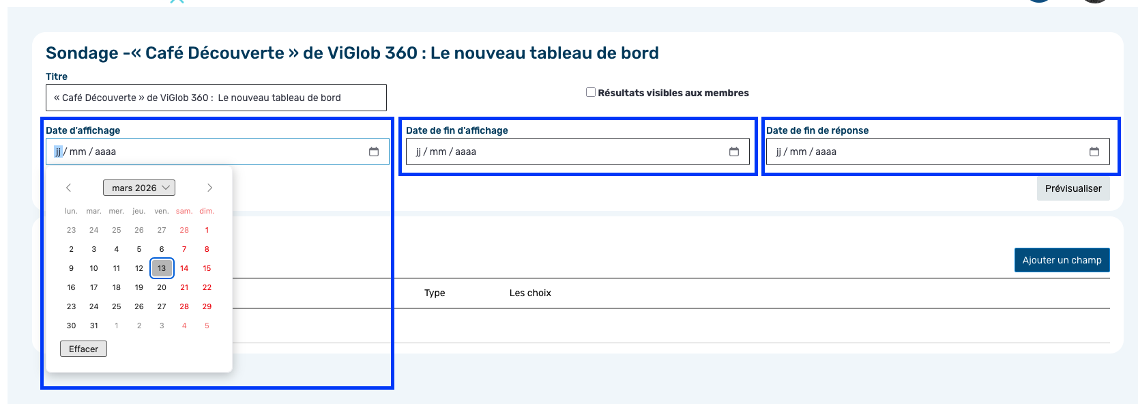Viewport: 1138px width, 404px height.
Task: Click Ajouter un champ button
Action: 1062,260
